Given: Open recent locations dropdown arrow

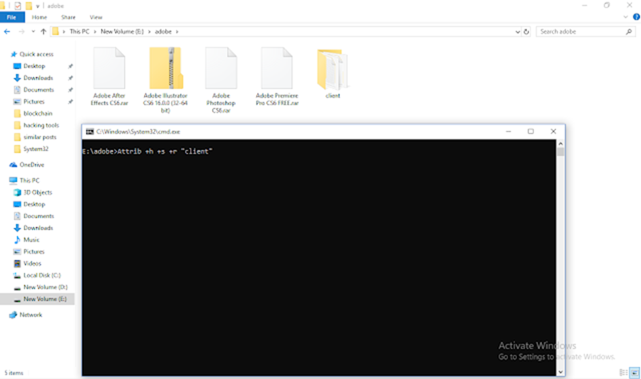Looking at the screenshot, I should coord(33,31).
